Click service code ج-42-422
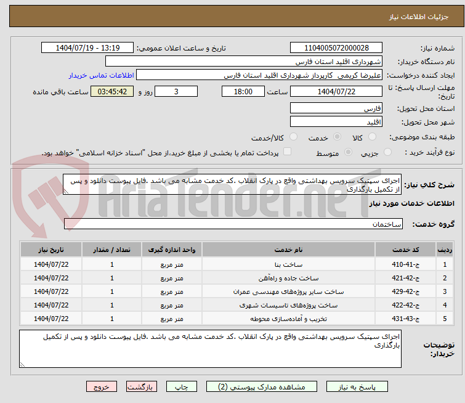The width and height of the screenshot is (465, 403). [405, 305]
